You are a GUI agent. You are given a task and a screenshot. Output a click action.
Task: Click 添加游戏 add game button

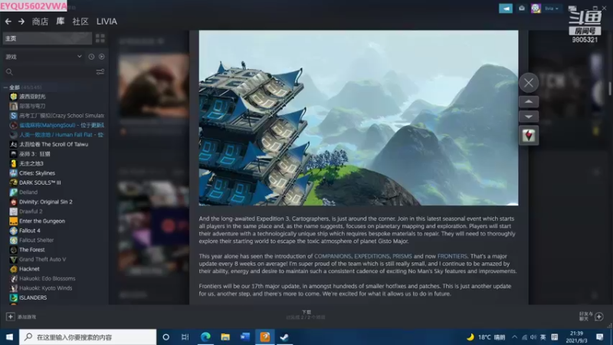point(21,317)
